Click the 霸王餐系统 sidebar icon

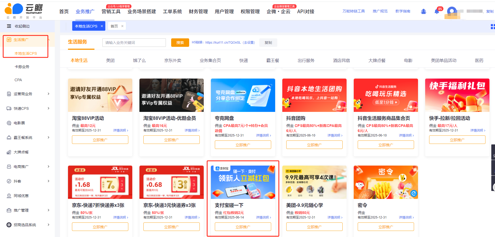pos(9,138)
